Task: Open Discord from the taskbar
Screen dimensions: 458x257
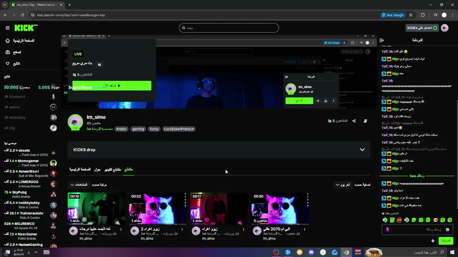Action: tap(311, 252)
